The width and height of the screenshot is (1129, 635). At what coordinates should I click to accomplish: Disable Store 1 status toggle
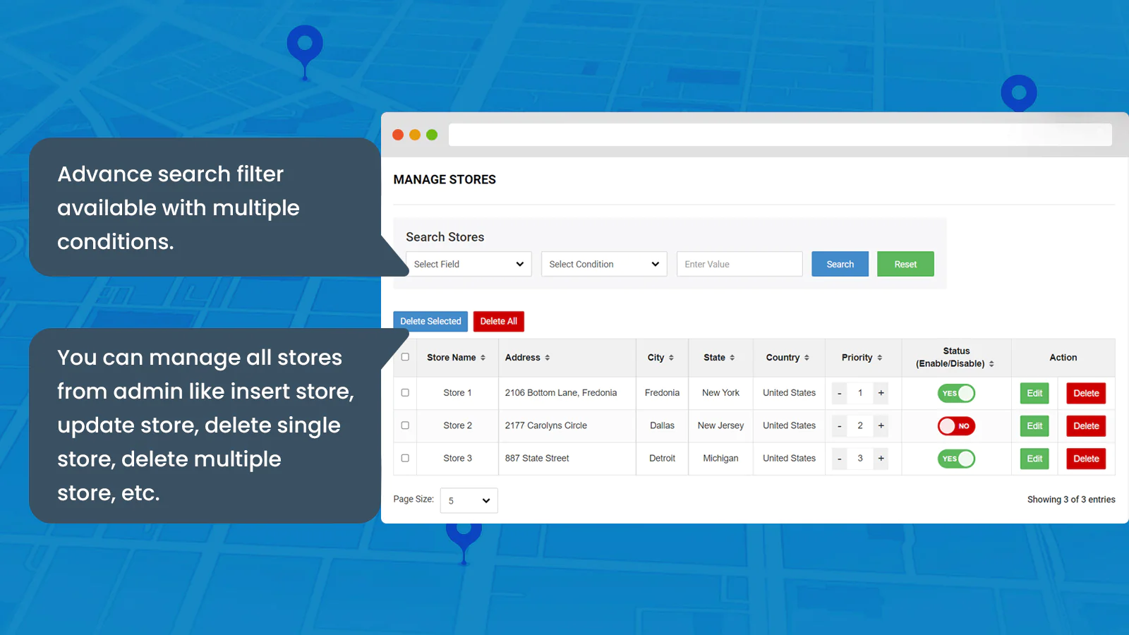[956, 394]
